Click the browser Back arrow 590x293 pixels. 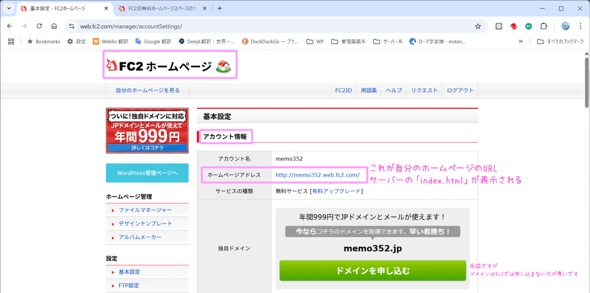point(9,26)
